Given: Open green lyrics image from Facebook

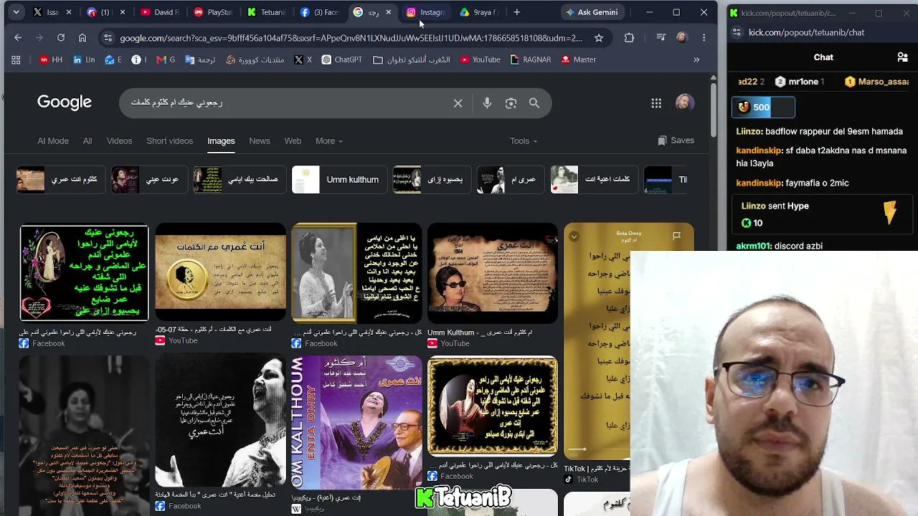Looking at the screenshot, I should tap(84, 273).
